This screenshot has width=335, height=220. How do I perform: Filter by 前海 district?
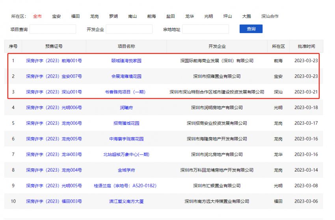151,16
